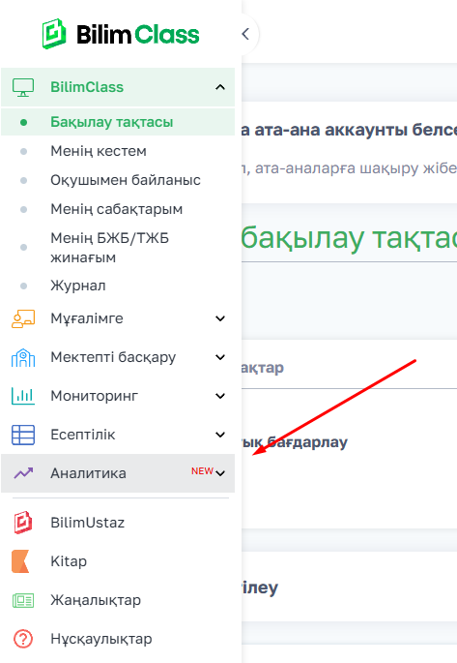Click the Есептілік table icon
457x663 pixels.
coord(23,435)
